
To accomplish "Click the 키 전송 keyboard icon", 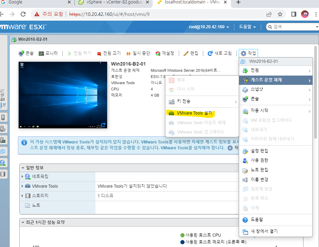I will (x=172, y=101).
